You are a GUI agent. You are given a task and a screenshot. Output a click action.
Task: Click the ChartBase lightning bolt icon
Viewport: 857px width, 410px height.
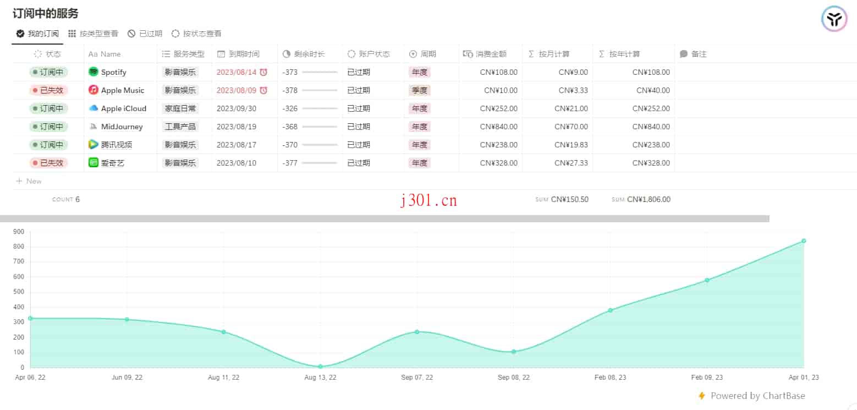(701, 396)
